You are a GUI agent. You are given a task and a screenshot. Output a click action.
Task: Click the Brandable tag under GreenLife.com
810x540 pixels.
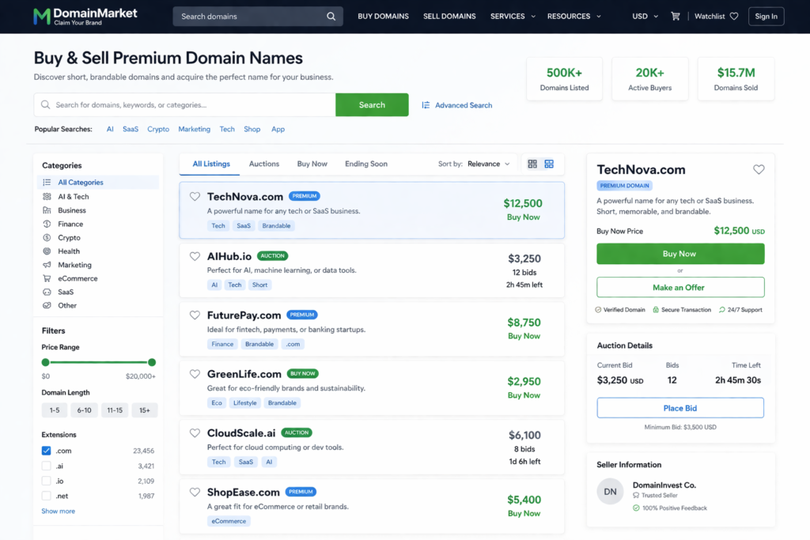282,402
